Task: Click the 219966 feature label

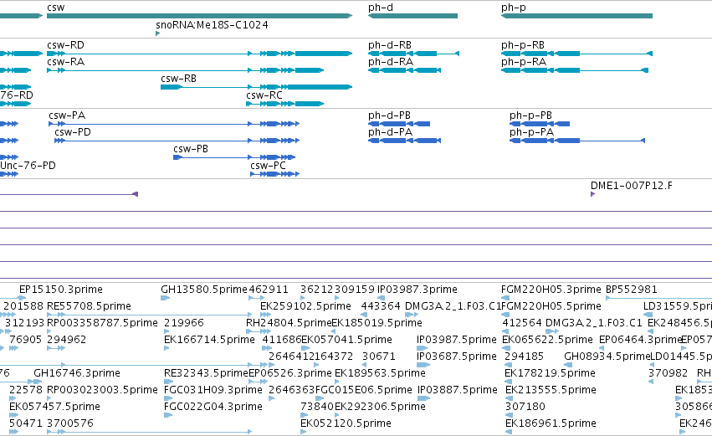Action: tap(184, 323)
